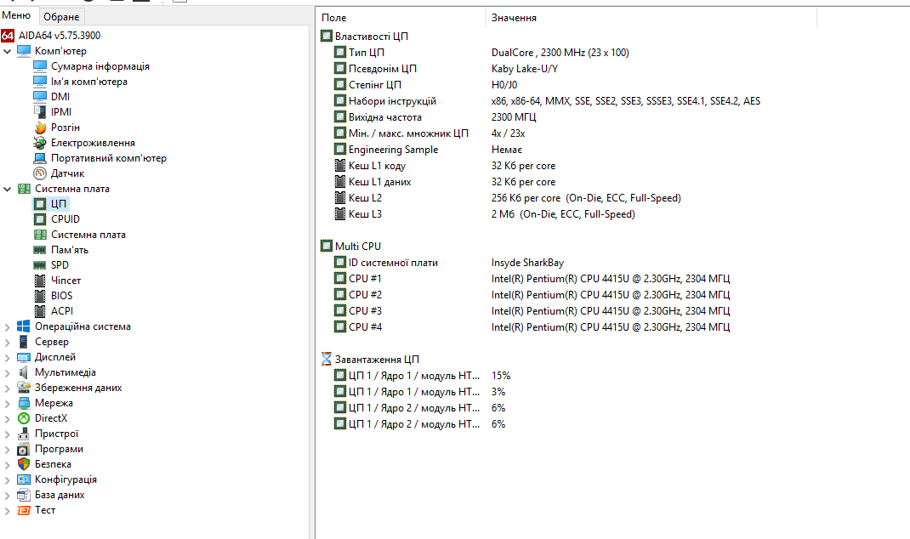Open the SPD memory icon
The height and width of the screenshot is (539, 910).
pos(40,265)
